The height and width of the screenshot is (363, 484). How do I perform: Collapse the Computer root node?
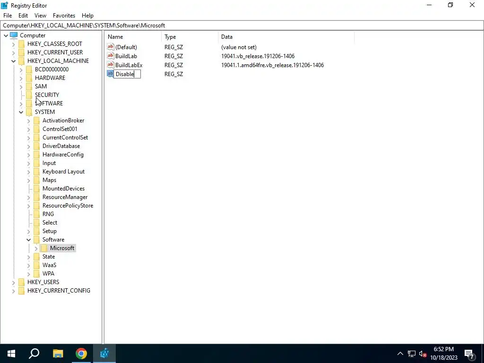[6, 35]
